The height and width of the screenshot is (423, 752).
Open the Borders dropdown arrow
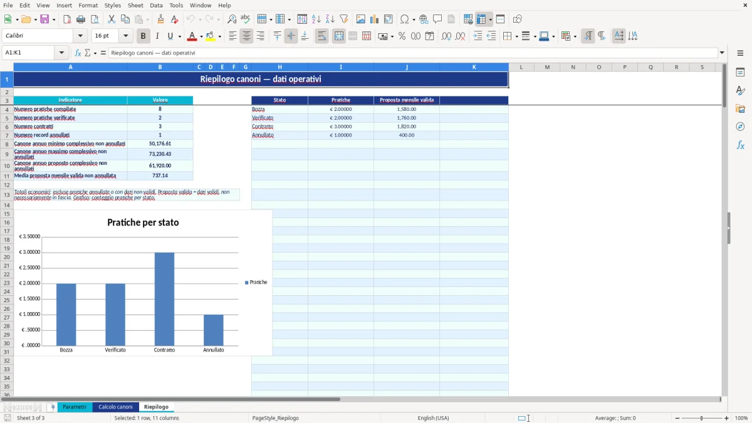tap(516, 36)
